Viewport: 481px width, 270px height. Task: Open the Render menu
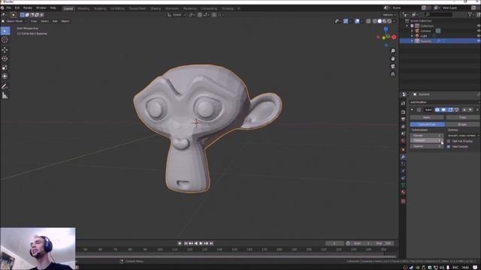[x=28, y=7]
